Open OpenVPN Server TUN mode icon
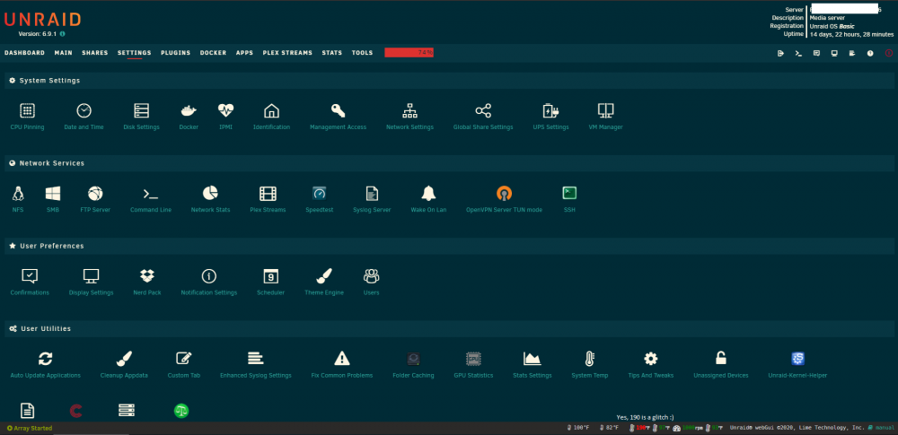 [504, 194]
